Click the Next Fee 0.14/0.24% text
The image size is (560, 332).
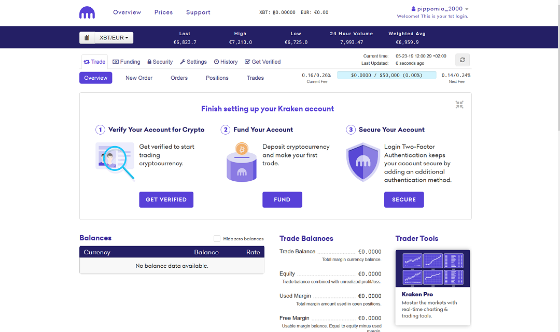point(456,75)
